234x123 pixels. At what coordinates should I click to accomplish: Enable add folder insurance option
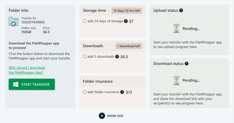pos(85,92)
